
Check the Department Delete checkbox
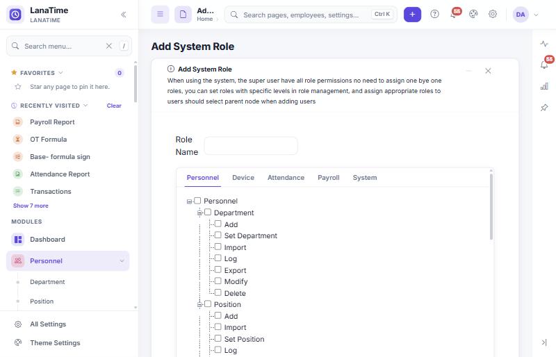[218, 292]
